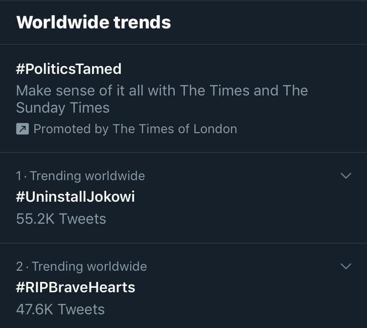Click the Worldwide trends heading
This screenshot has height=328, width=367.
click(x=93, y=23)
